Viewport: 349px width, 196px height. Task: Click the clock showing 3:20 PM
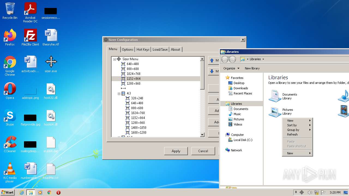[335, 192]
